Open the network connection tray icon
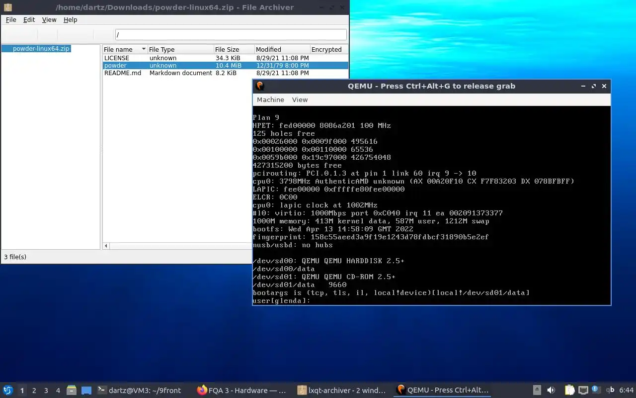Viewport: 636px width, 398px height. pyautogui.click(x=583, y=391)
